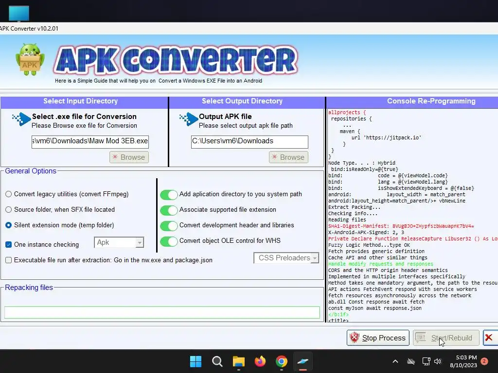Open File Explorer from taskbar
Screen dimensions: 498x373
click(238, 361)
